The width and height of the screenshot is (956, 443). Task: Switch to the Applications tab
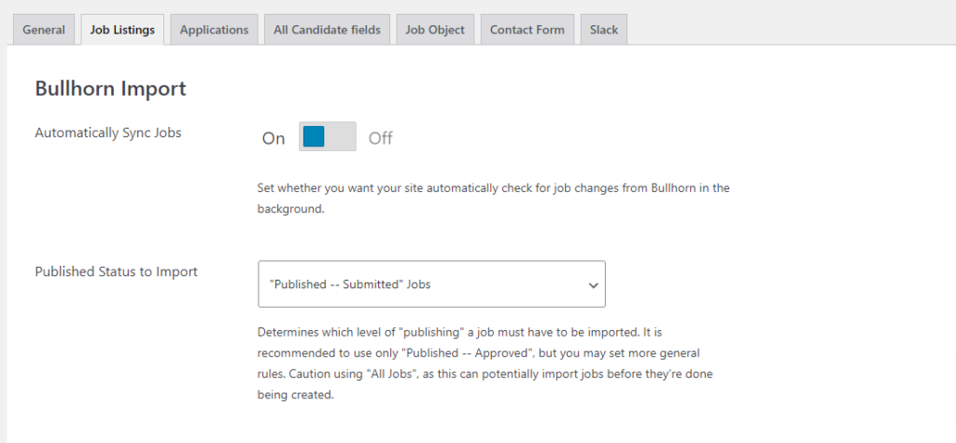214,30
